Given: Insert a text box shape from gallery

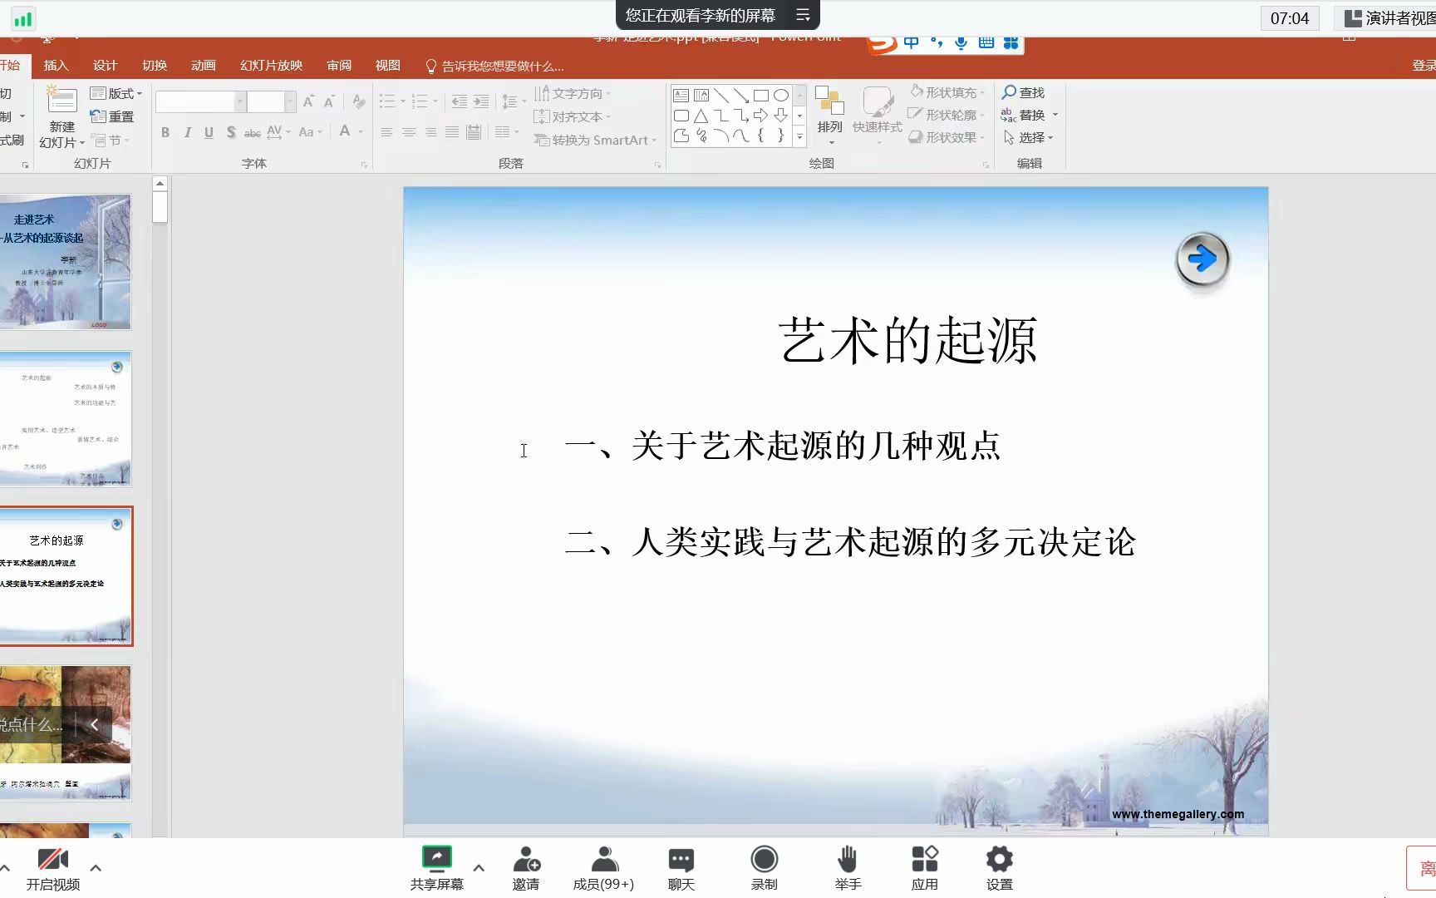Looking at the screenshot, I should [681, 96].
